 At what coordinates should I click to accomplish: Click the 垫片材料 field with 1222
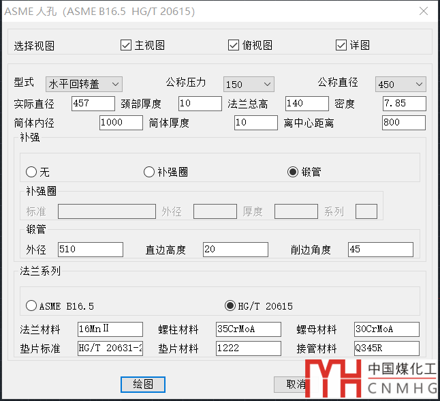coord(249,348)
